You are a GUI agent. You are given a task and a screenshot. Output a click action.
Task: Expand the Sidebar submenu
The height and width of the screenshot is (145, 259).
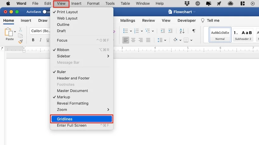(x=82, y=56)
